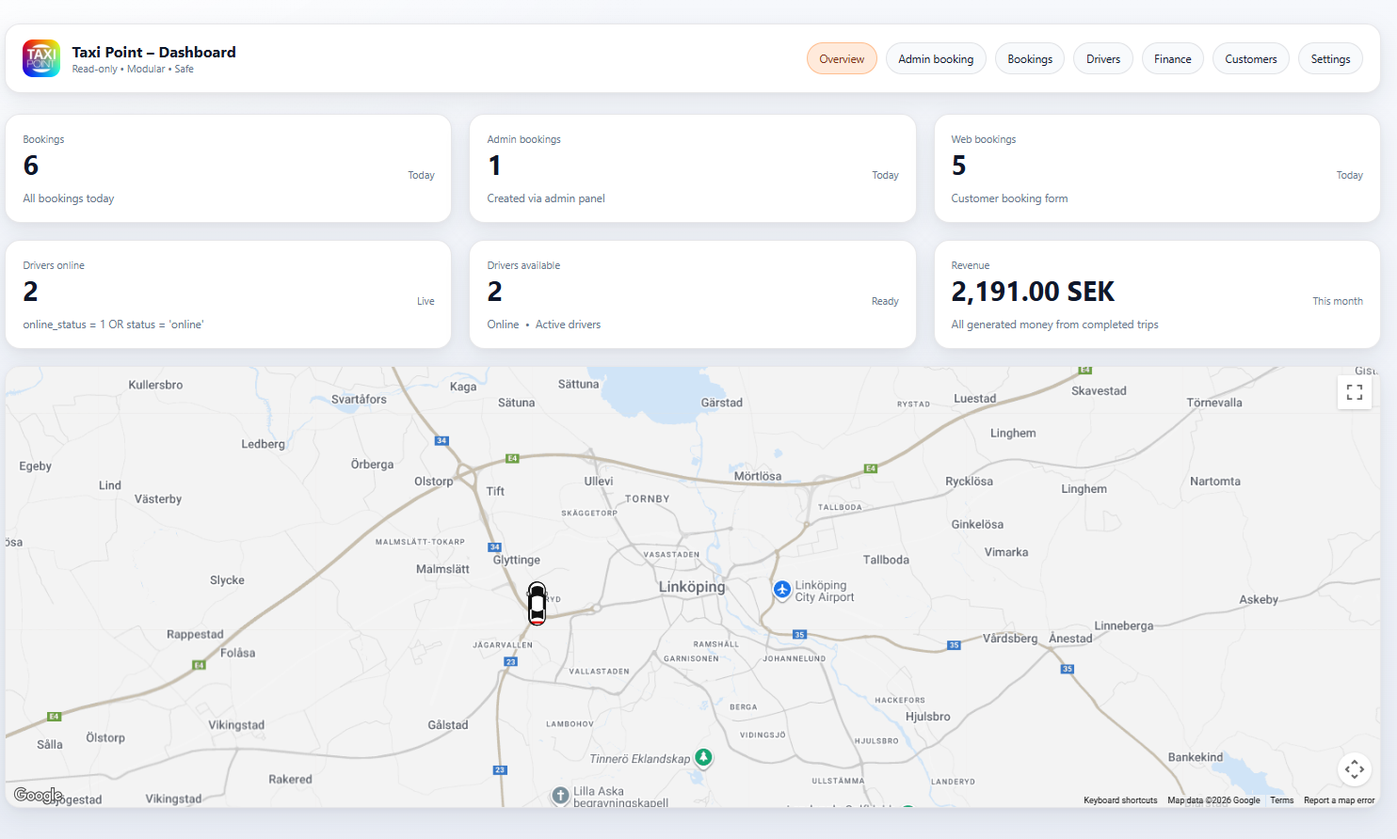This screenshot has width=1397, height=839.
Task: Open fullscreen view of the map
Action: tap(1354, 392)
